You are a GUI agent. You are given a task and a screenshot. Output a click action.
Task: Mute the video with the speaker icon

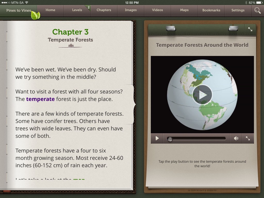click(x=236, y=138)
